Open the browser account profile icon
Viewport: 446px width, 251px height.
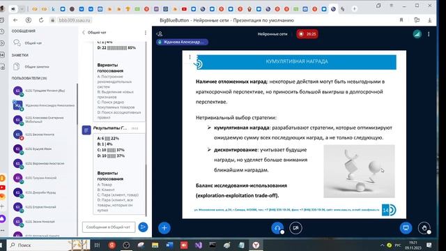(x=28, y=20)
